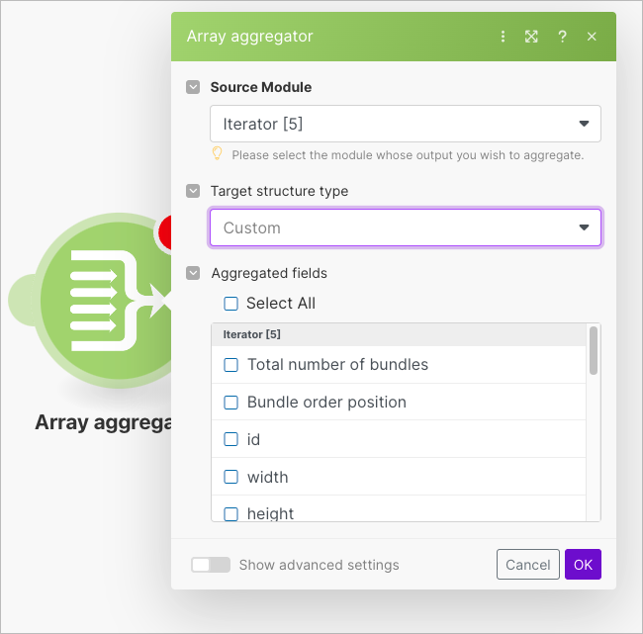The width and height of the screenshot is (643, 634).
Task: Click the lightbulb hint icon
Action: [218, 153]
